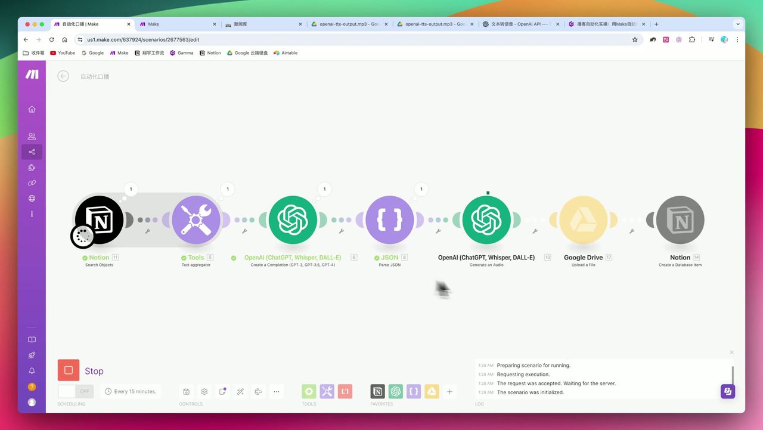Expand more sidebar options via the dots icon
This screenshot has width=763, height=430.
click(x=32, y=214)
